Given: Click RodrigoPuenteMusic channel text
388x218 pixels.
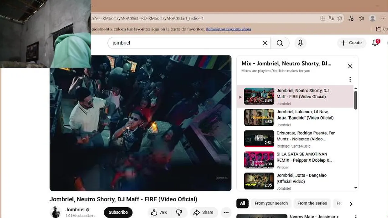Looking at the screenshot, I should pyautogui.click(x=293, y=146).
